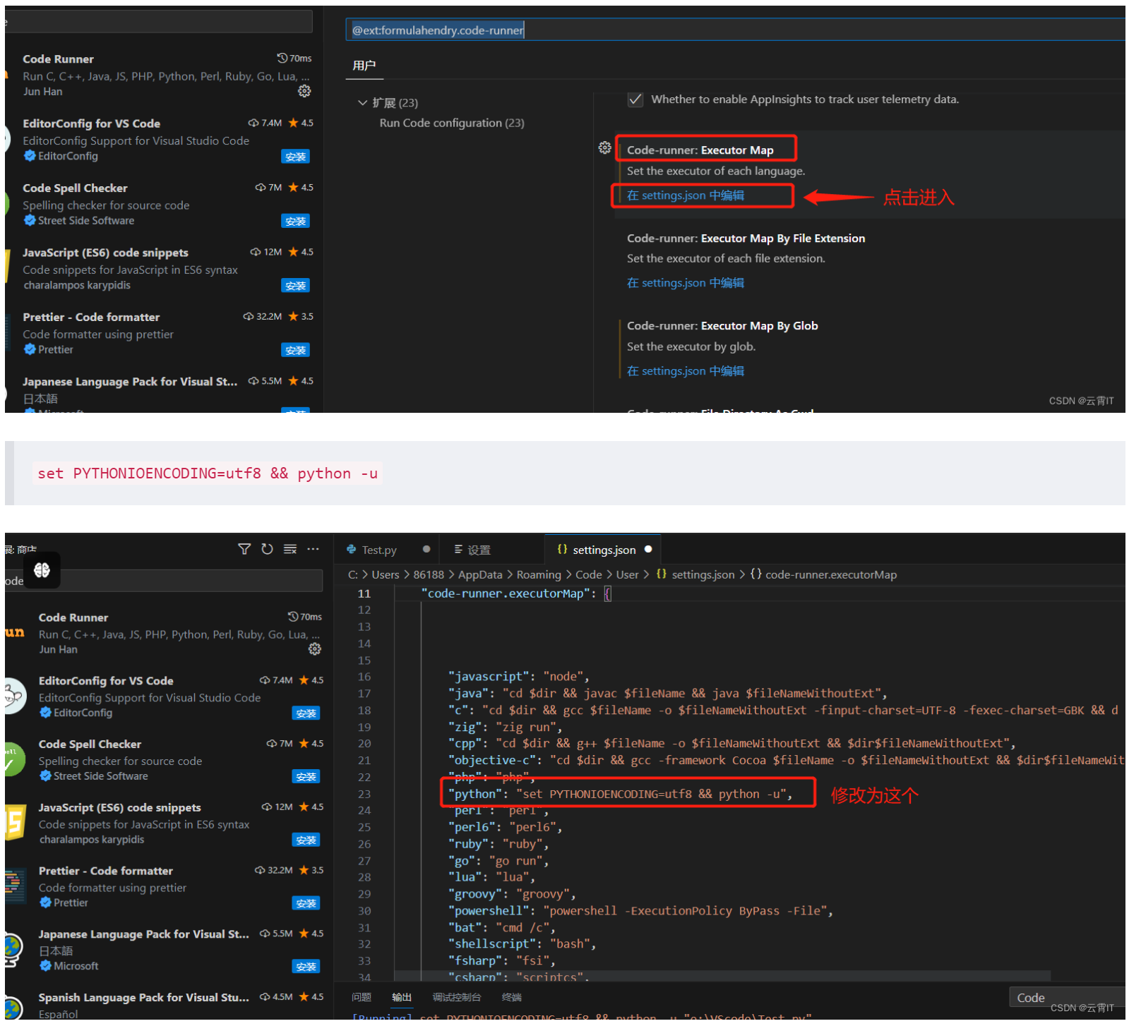Screen dimensions: 1129x1026
Task: Install Japanese Language Pack in lower list
Action: click(x=306, y=967)
